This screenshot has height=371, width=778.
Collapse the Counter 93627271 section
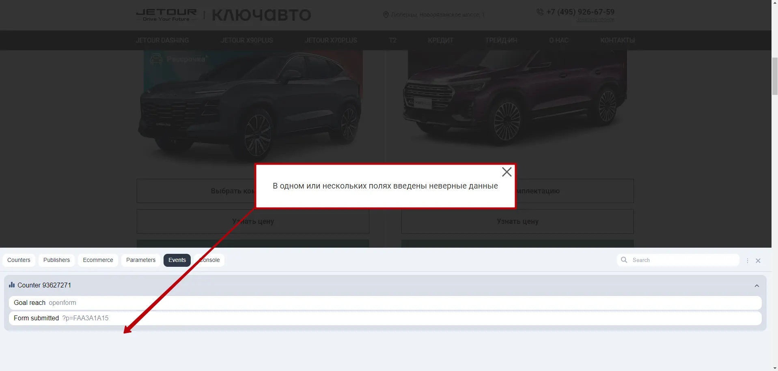coord(756,286)
